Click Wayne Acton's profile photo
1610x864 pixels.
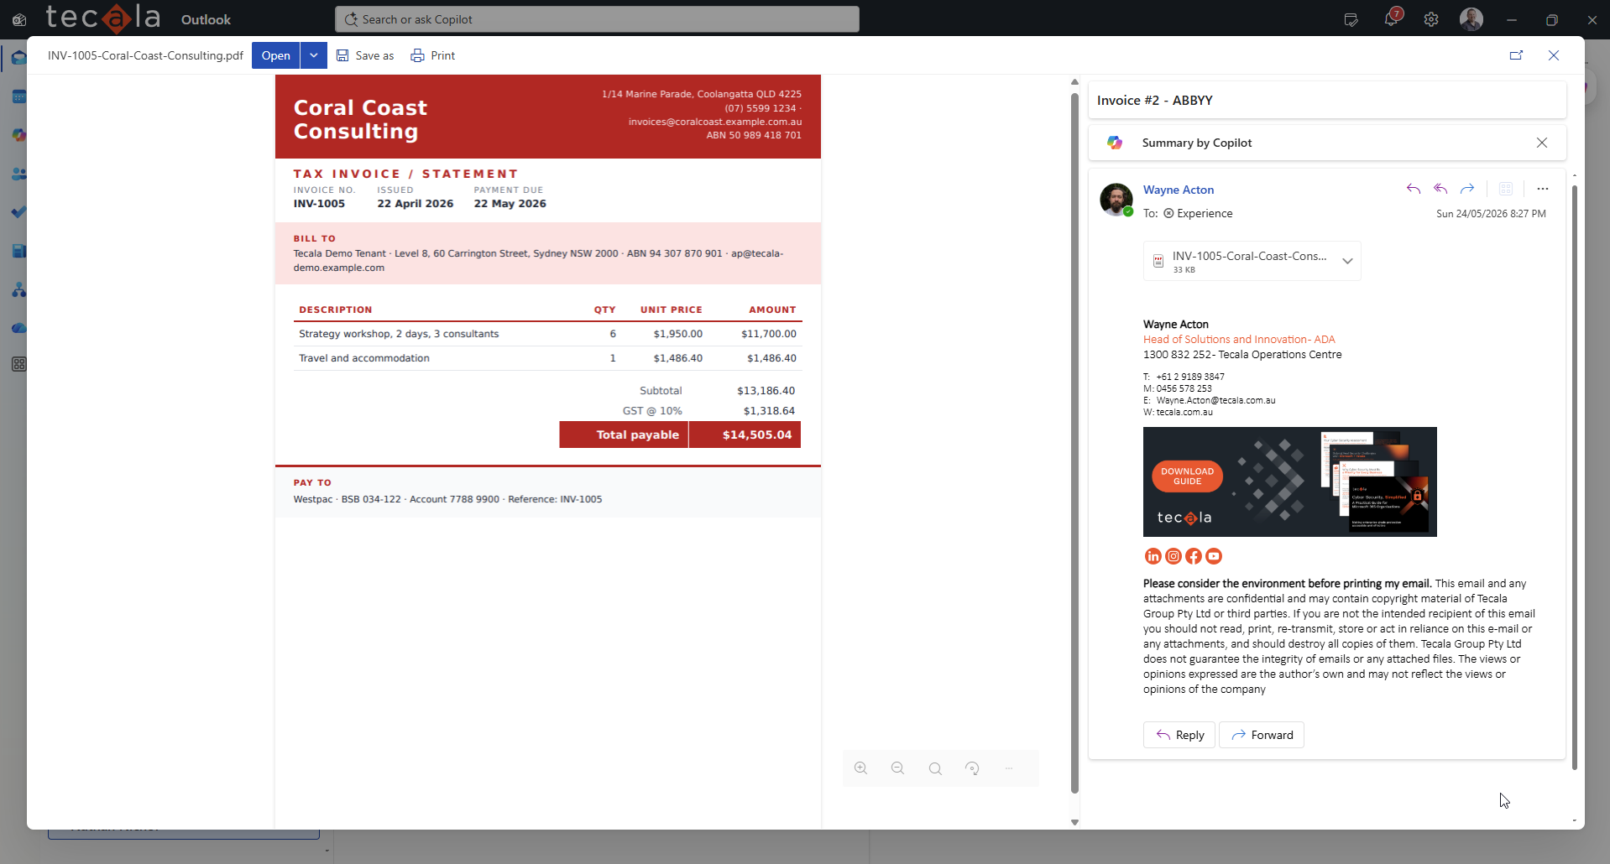click(1116, 200)
